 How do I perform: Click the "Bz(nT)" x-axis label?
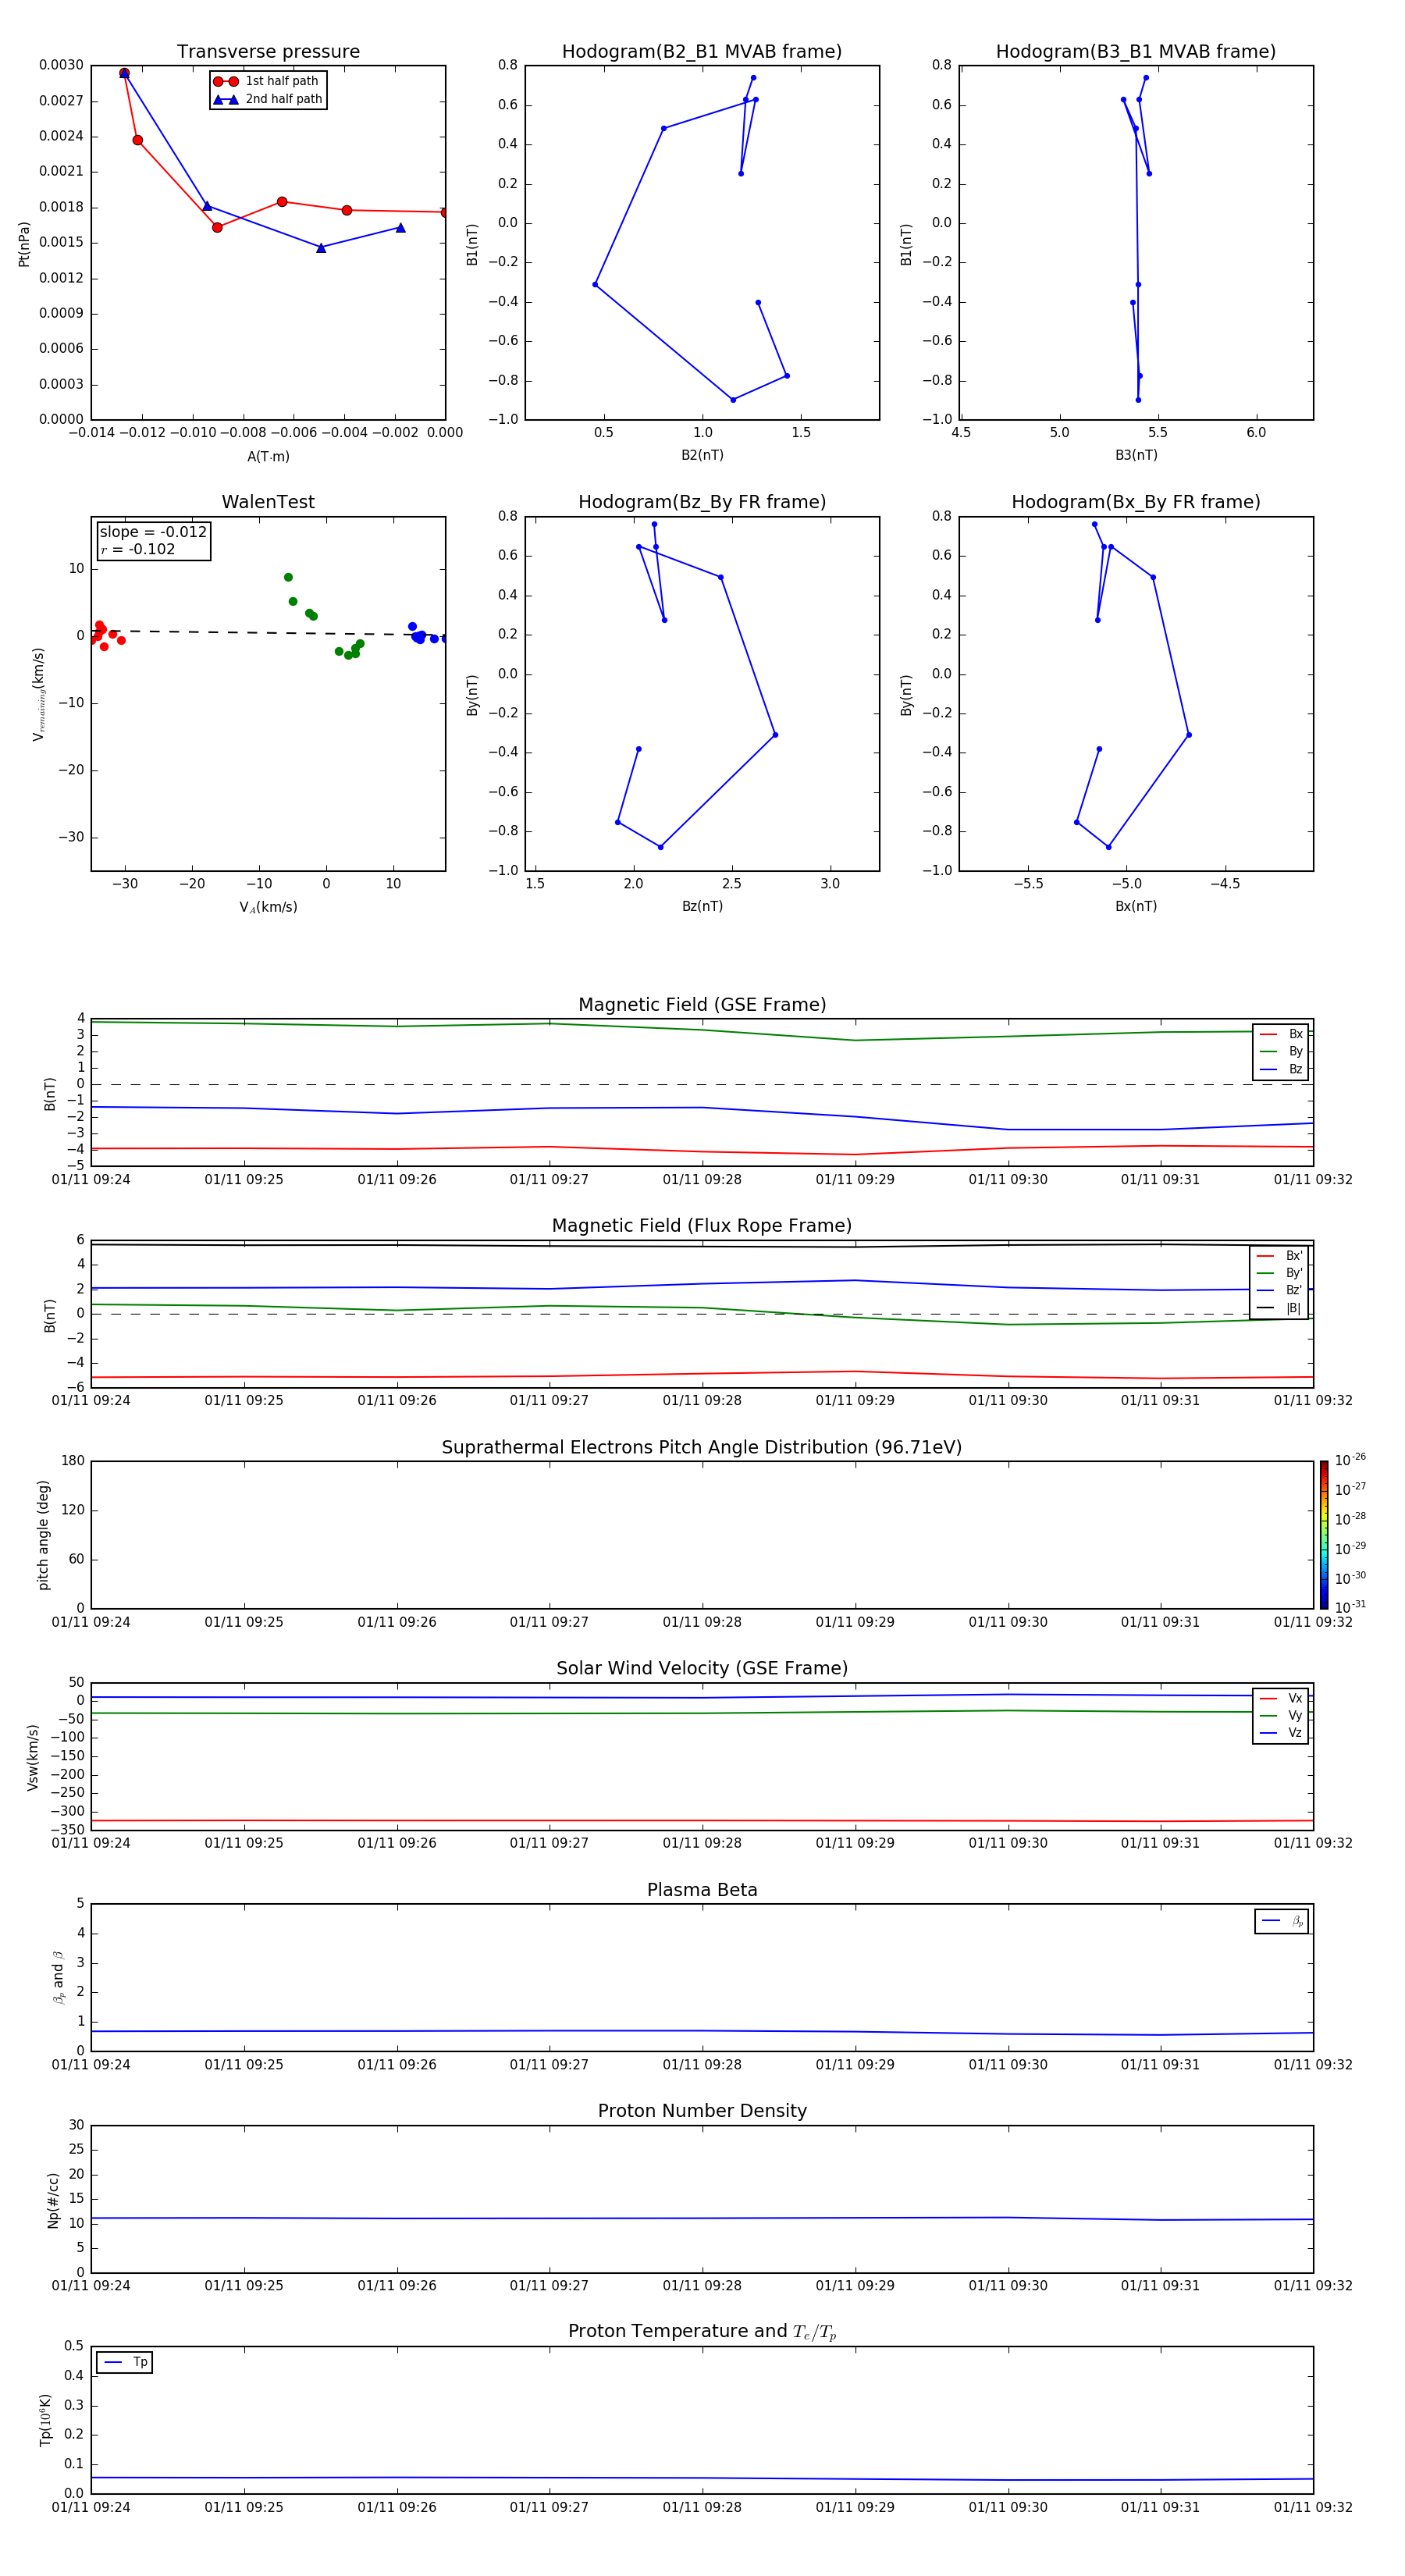click(x=702, y=906)
